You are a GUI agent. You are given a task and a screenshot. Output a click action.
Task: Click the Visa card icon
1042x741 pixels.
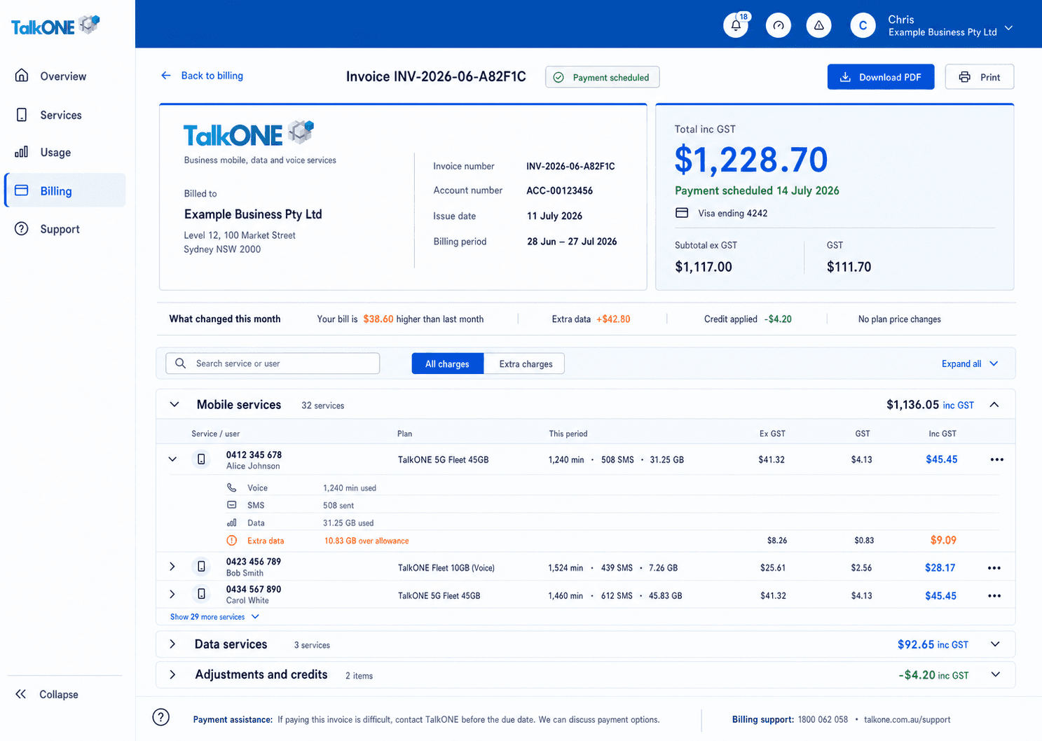pos(682,213)
